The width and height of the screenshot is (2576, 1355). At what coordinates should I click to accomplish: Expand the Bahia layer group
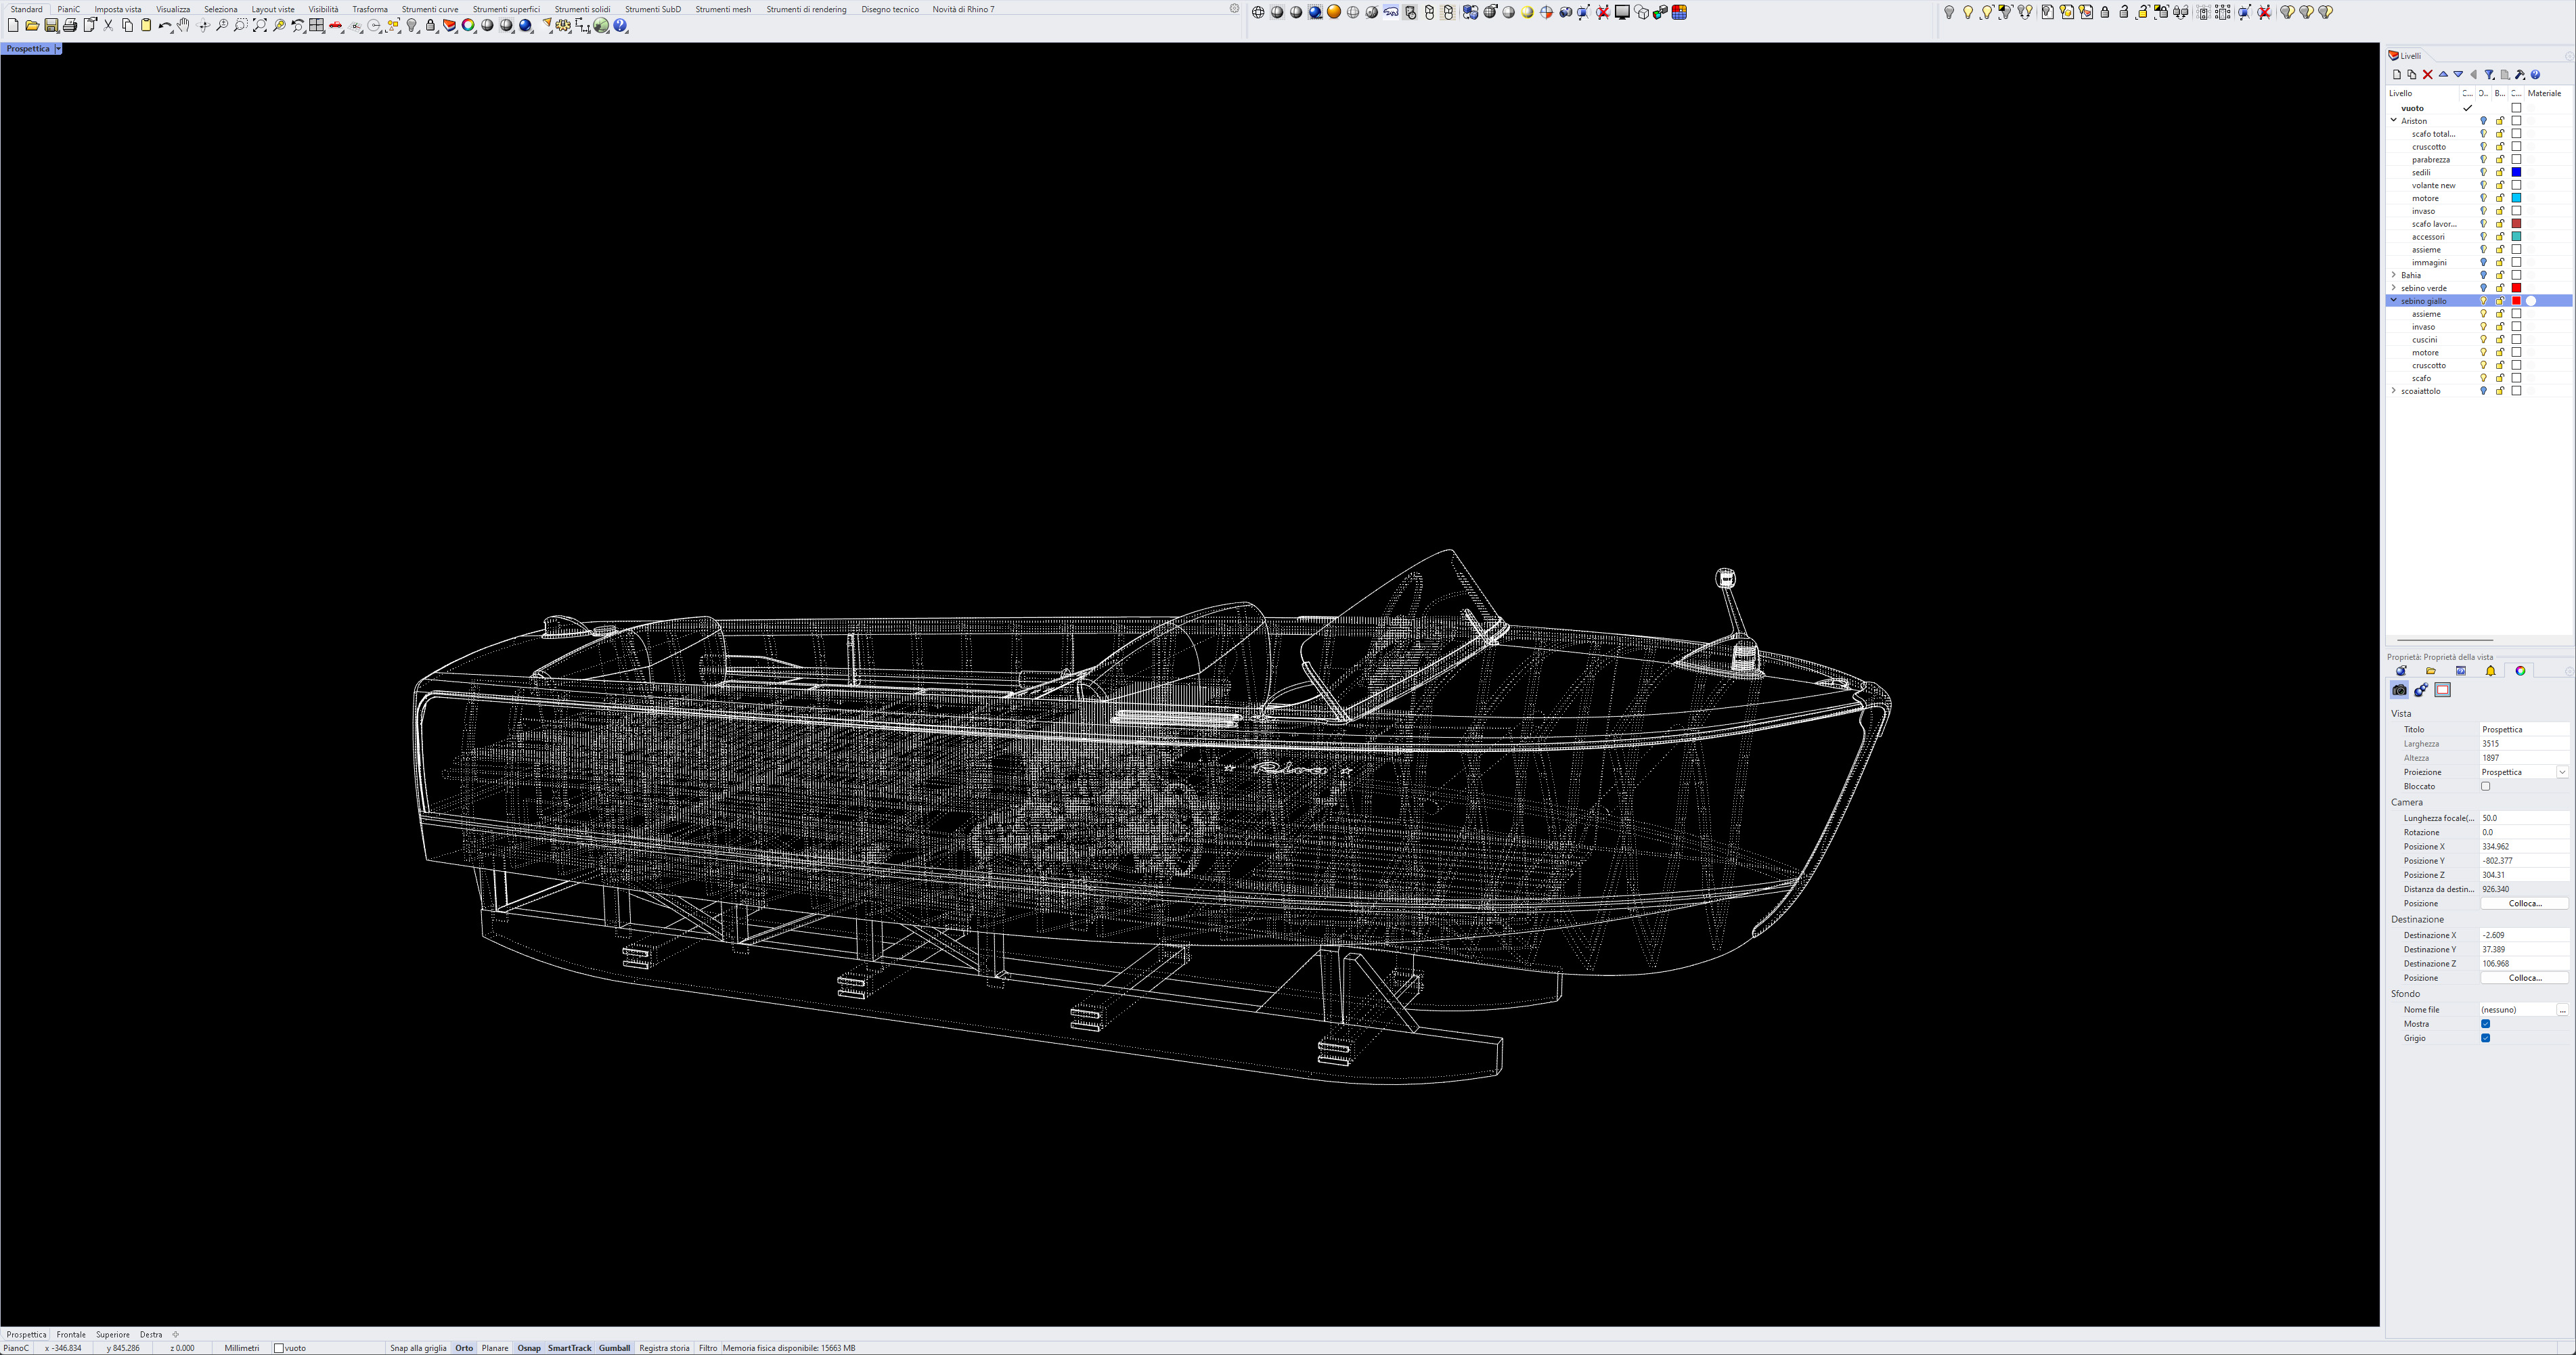coord(2394,275)
